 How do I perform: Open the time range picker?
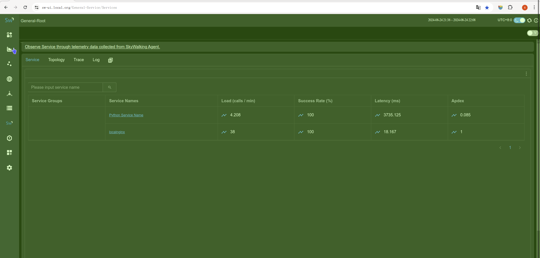point(452,20)
